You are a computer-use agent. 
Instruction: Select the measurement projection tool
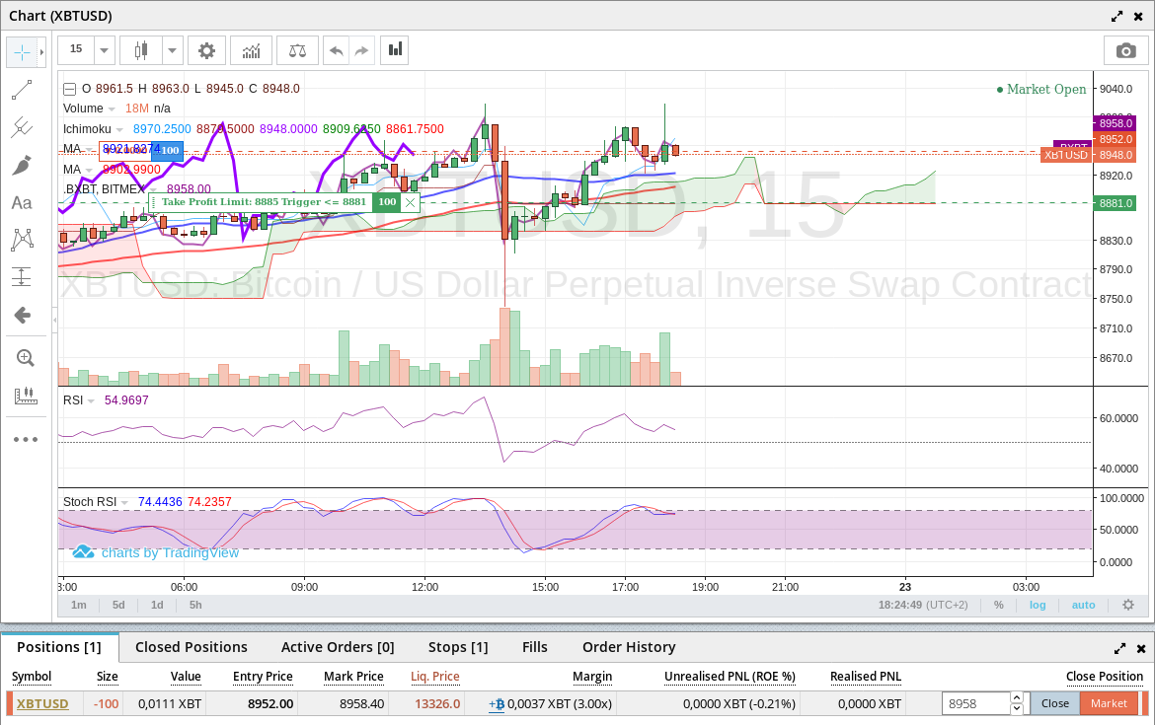22,277
